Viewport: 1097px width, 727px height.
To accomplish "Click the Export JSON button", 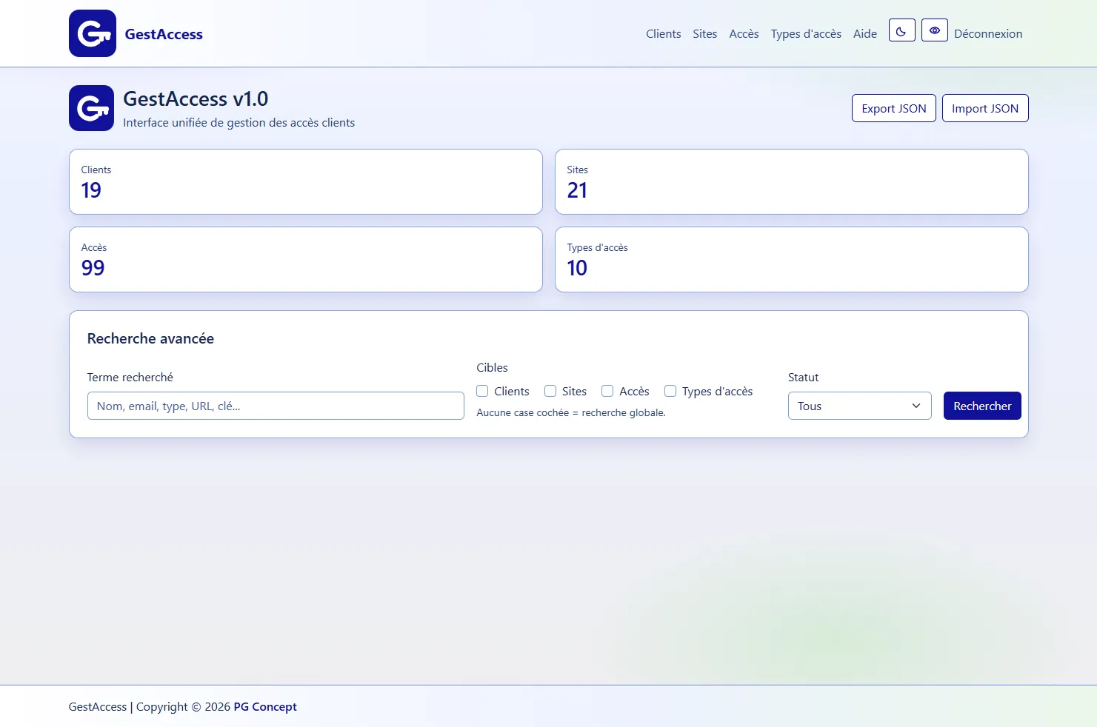I will [x=893, y=108].
